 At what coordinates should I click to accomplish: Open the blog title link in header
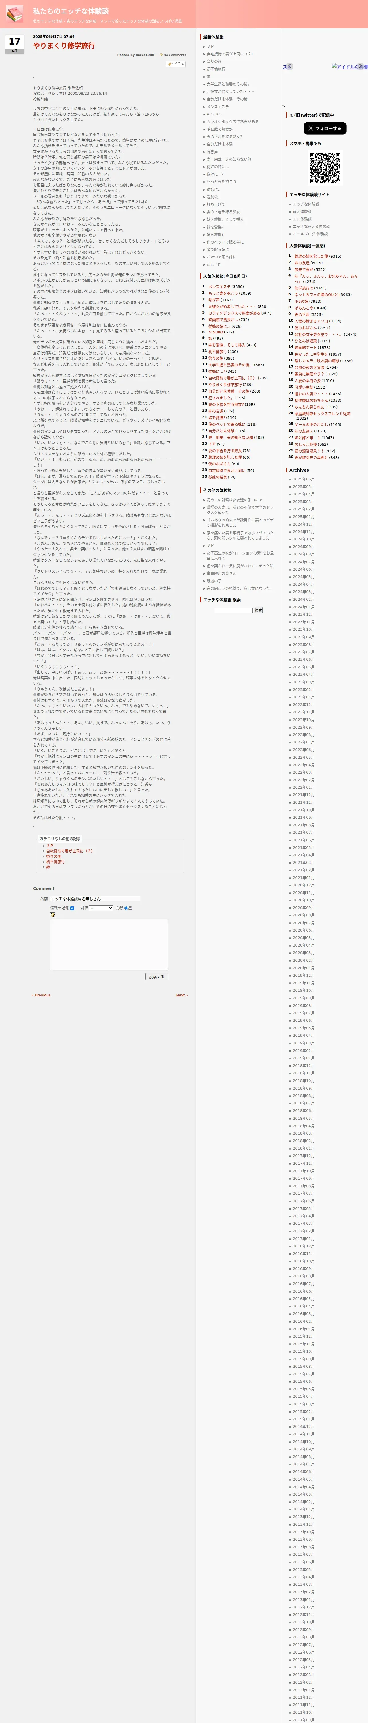[70, 11]
